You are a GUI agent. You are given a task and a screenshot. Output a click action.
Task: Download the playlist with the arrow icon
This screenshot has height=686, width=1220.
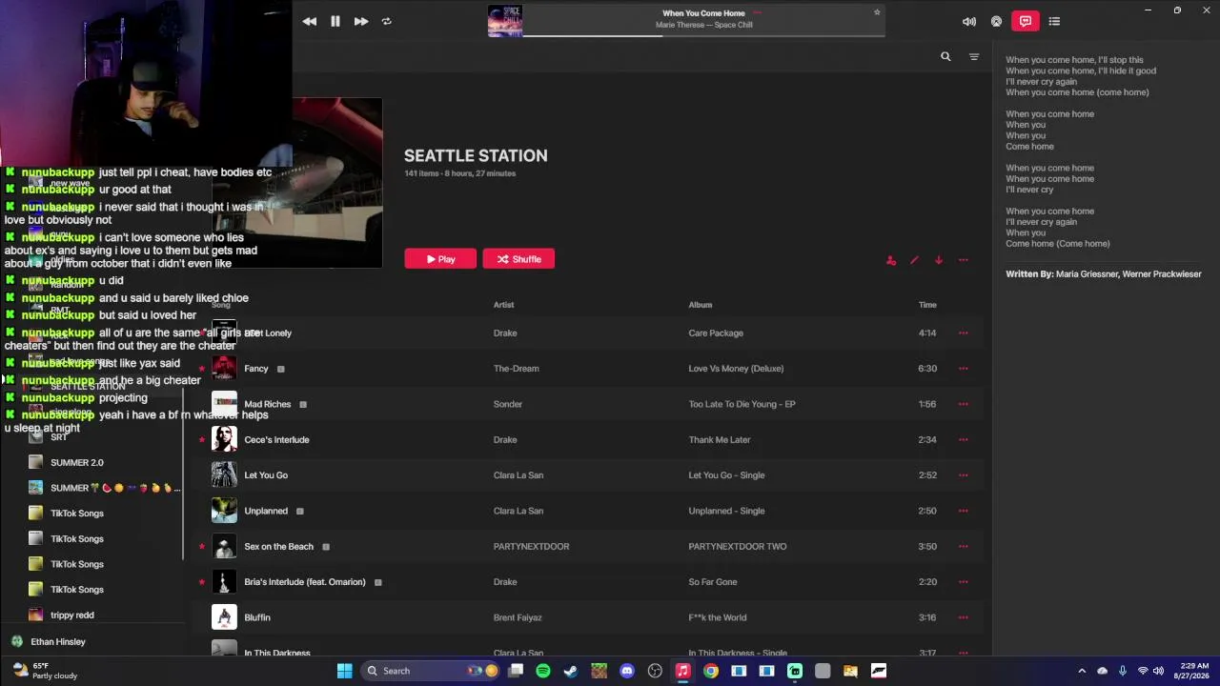point(939,260)
